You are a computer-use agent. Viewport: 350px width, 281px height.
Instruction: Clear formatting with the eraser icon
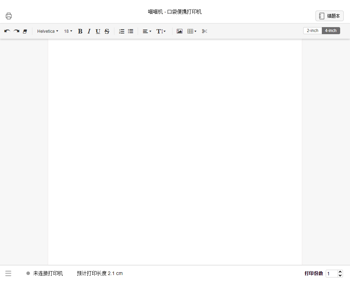click(25, 31)
